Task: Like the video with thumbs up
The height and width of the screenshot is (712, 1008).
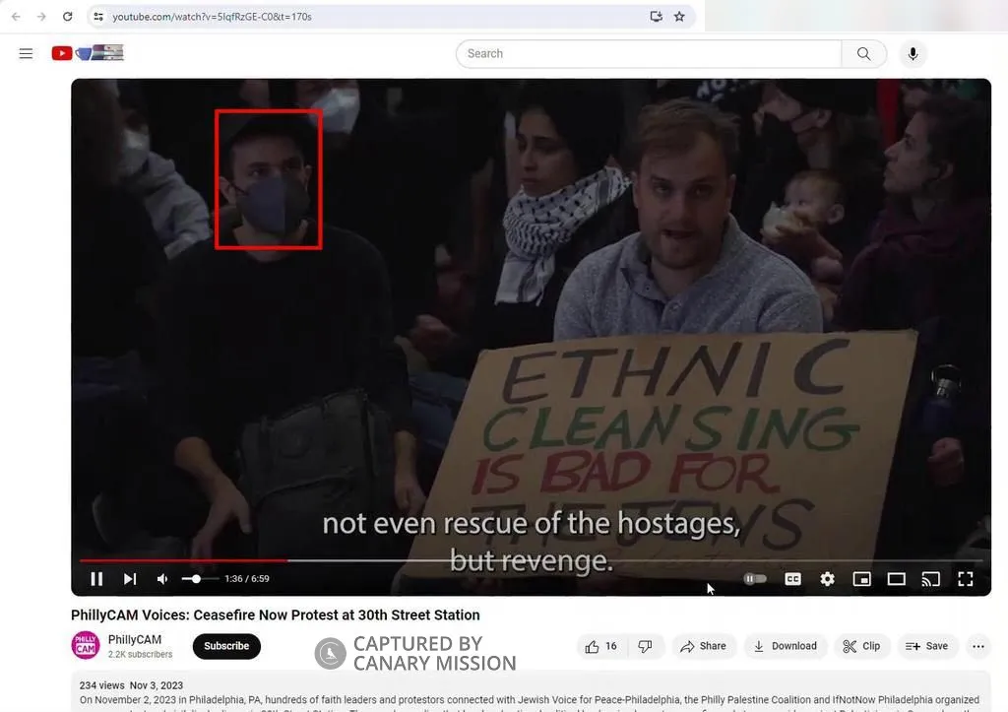Action: pyautogui.click(x=600, y=646)
